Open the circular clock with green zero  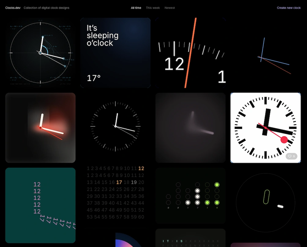click(x=265, y=203)
